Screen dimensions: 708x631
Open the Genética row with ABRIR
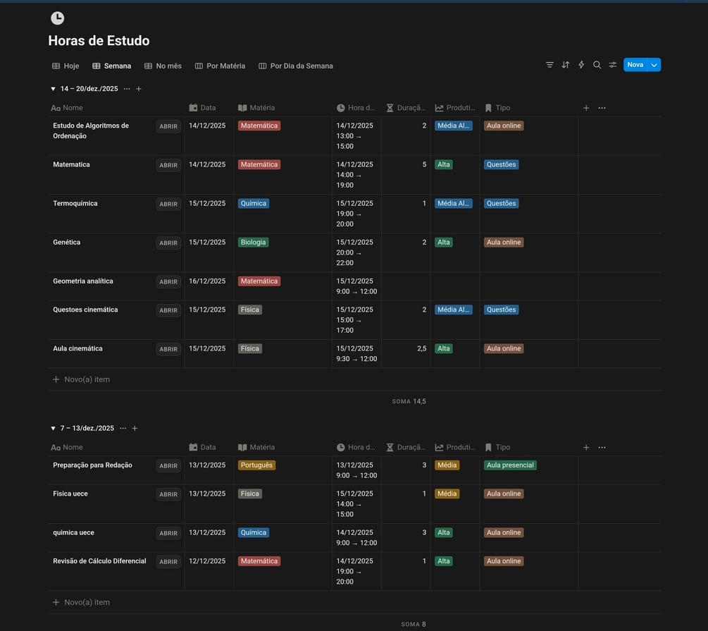pos(168,243)
